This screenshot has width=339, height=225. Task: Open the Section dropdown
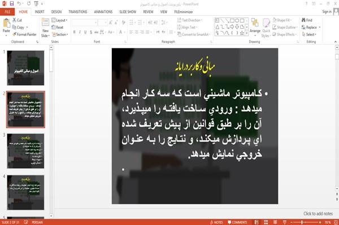[60, 34]
